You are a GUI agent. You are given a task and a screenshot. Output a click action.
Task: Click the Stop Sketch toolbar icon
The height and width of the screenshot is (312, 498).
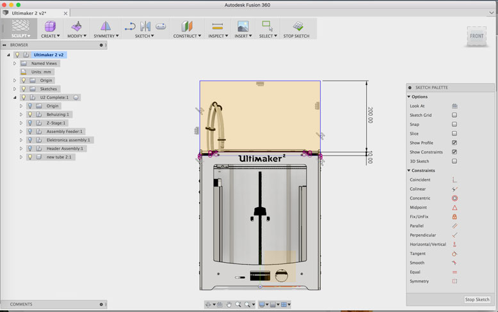coord(298,26)
